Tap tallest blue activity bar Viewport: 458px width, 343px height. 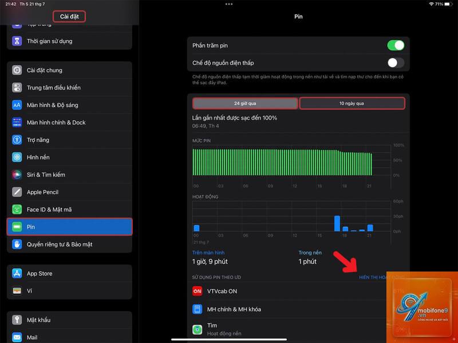(x=337, y=224)
